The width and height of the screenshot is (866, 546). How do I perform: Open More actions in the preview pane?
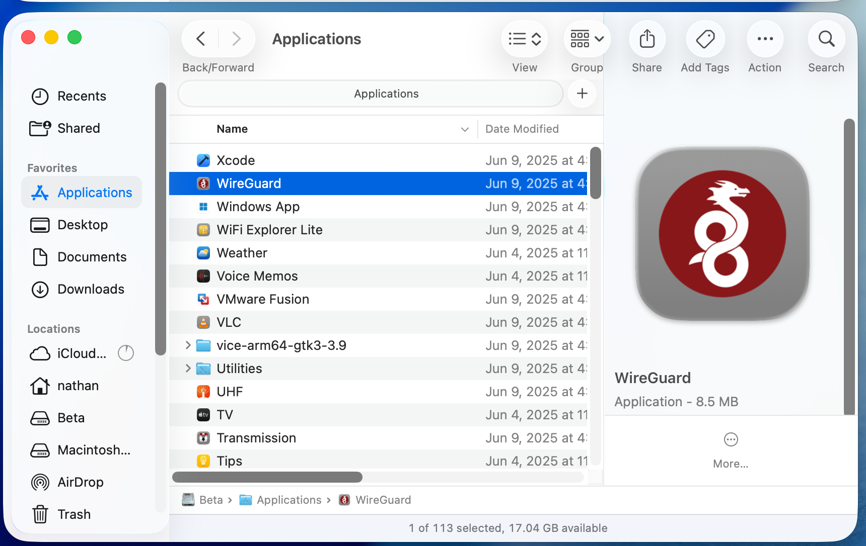[731, 450]
